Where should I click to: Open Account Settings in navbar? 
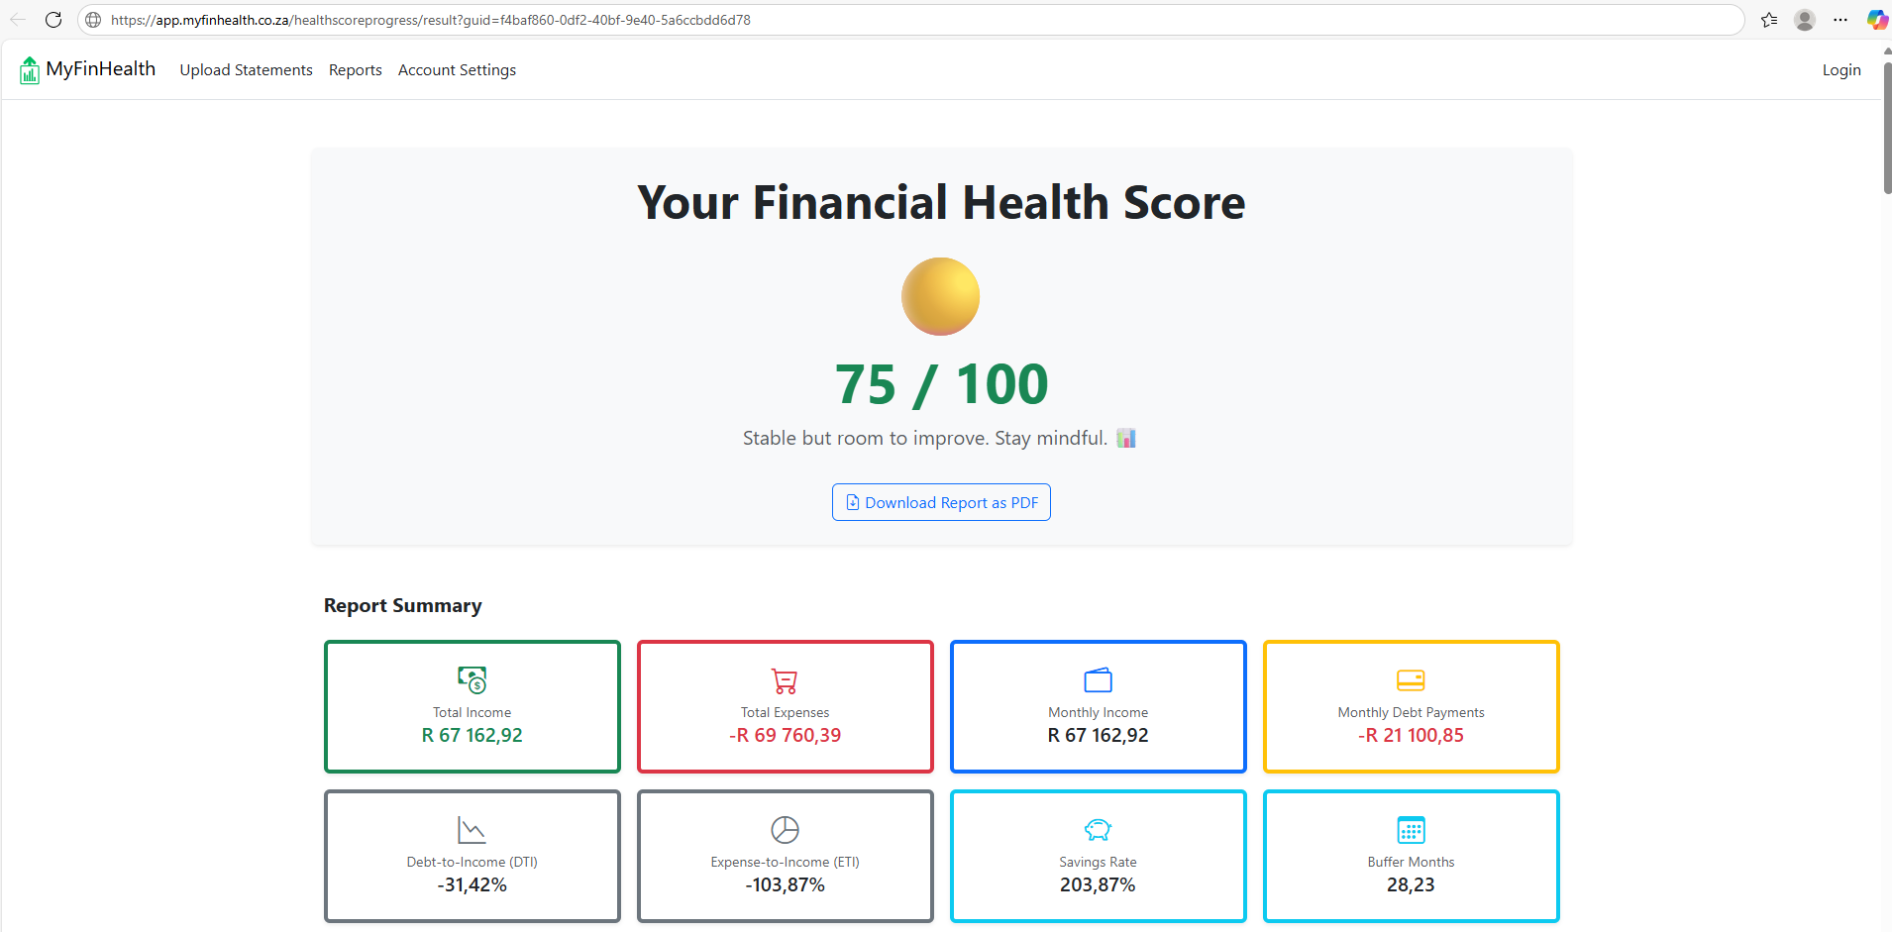coord(457,70)
